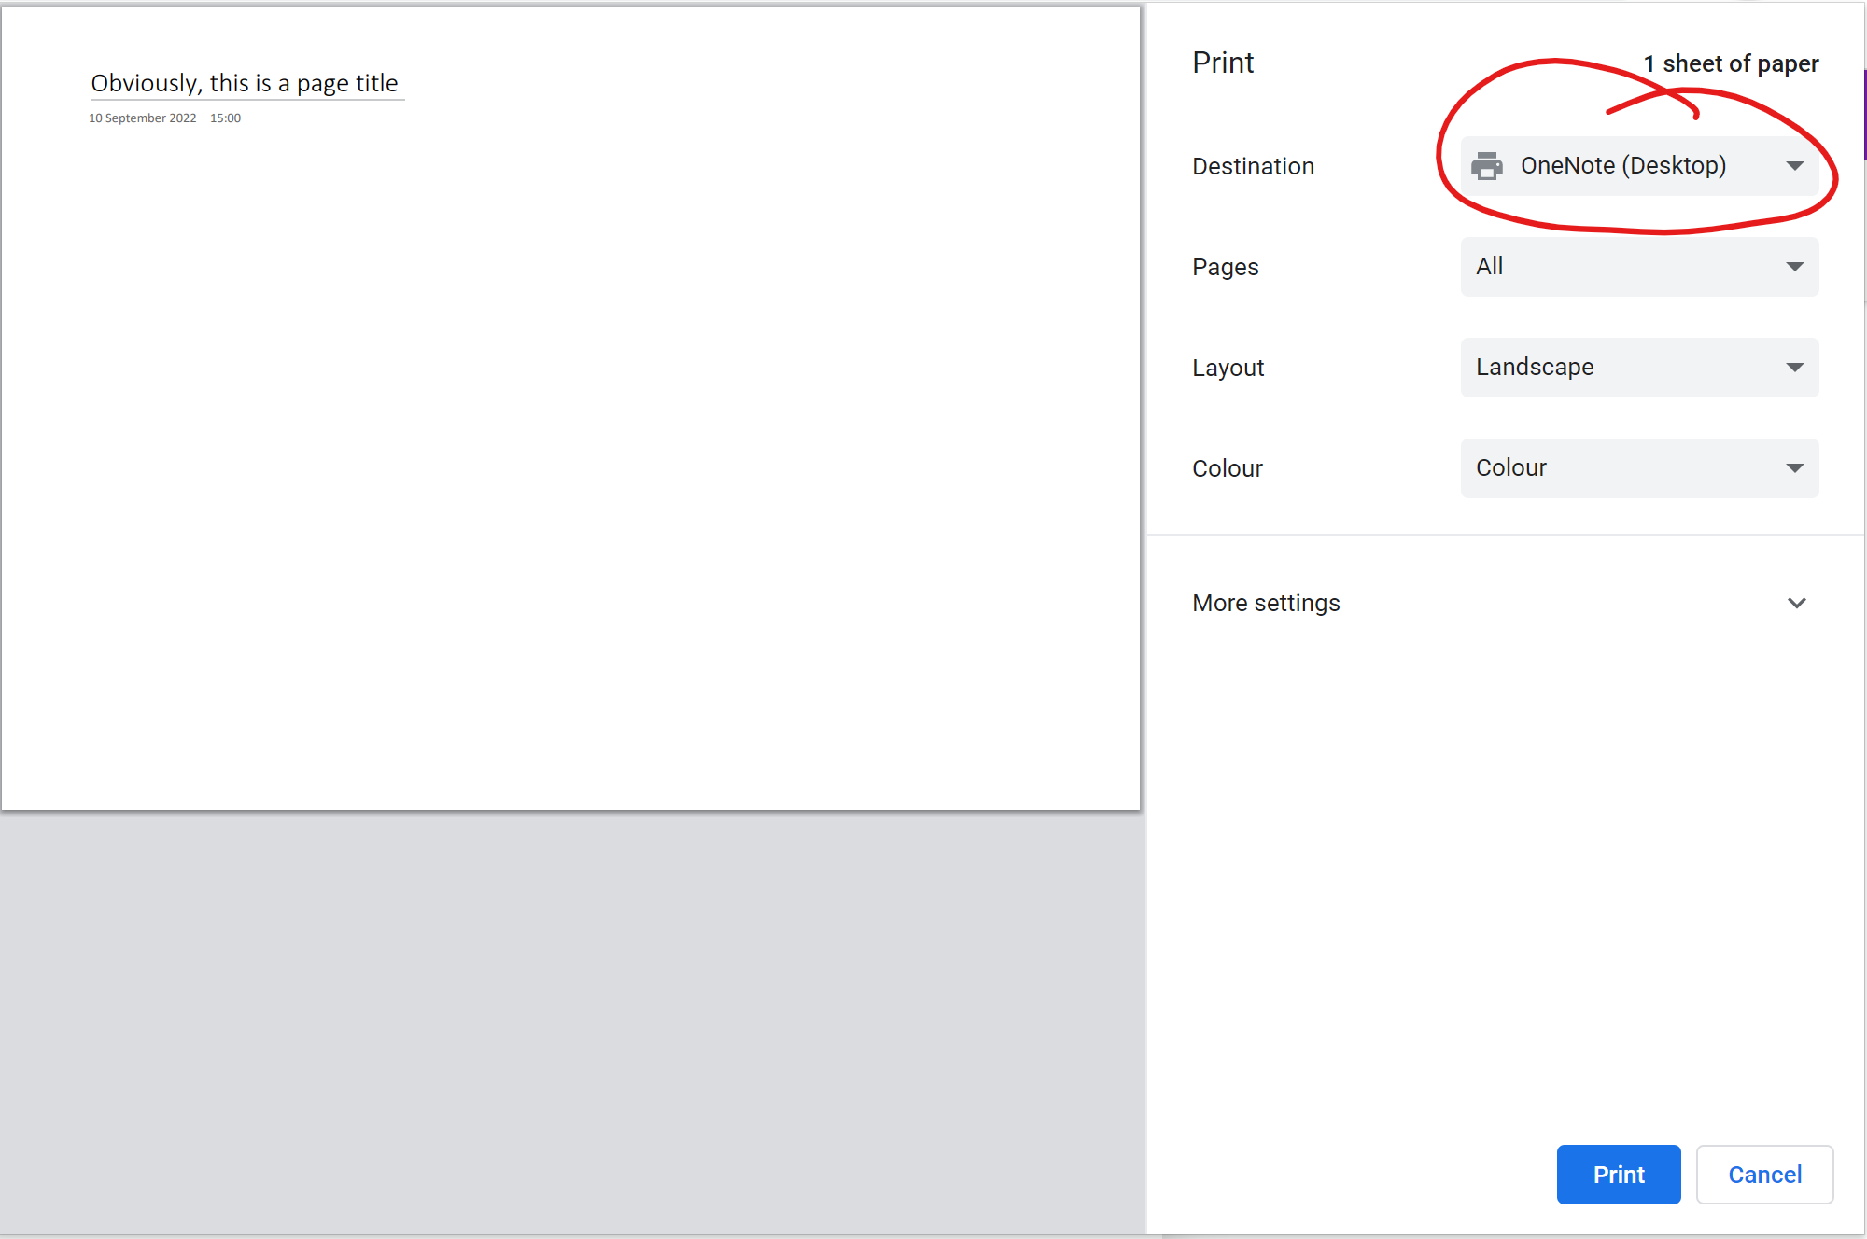The image size is (1867, 1239).
Task: Expand the More settings section
Action: pos(1504,603)
